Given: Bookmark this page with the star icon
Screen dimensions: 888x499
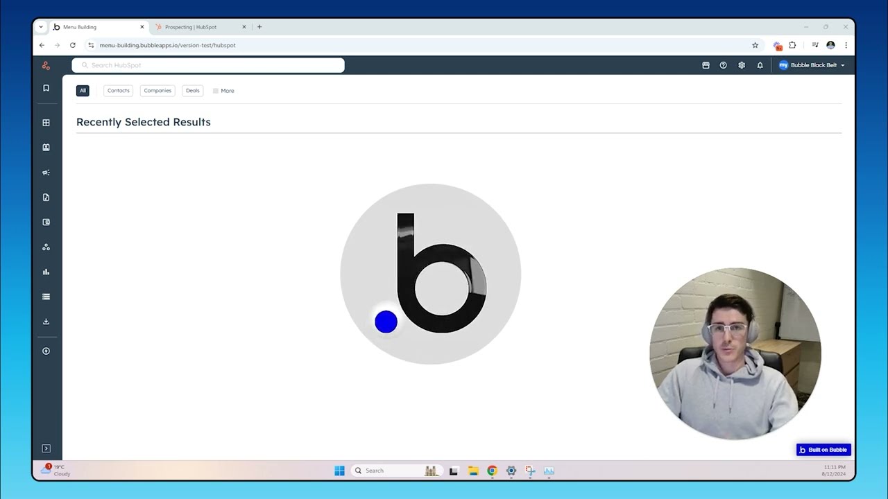Looking at the screenshot, I should coord(755,45).
